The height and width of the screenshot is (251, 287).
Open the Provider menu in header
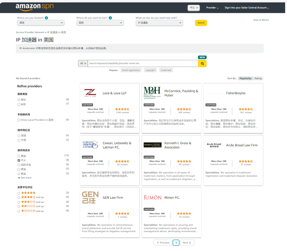point(212,8)
